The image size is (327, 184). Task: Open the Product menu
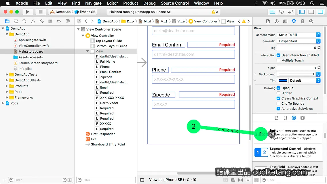click(x=131, y=3)
